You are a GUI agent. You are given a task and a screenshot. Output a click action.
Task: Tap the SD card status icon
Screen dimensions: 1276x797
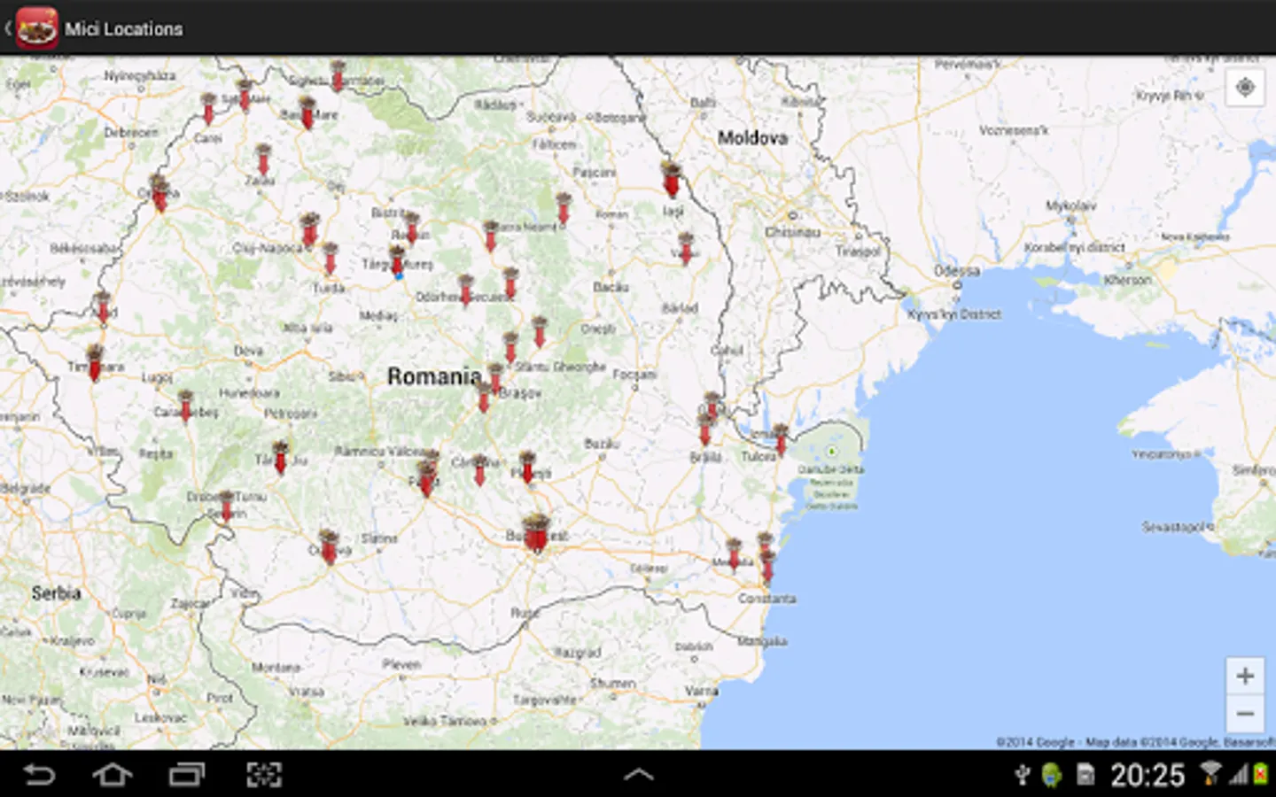(x=1085, y=776)
